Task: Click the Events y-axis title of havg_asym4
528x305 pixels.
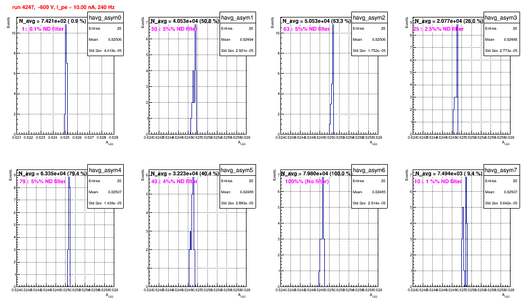Action: click(x=11, y=175)
